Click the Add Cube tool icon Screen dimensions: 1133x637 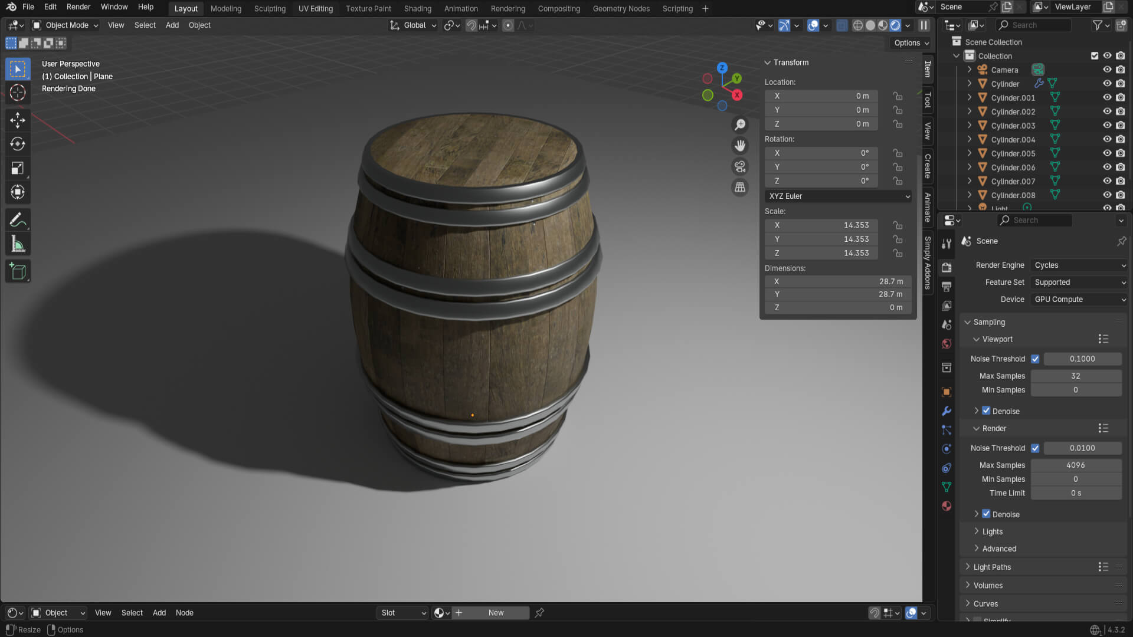[x=18, y=271]
